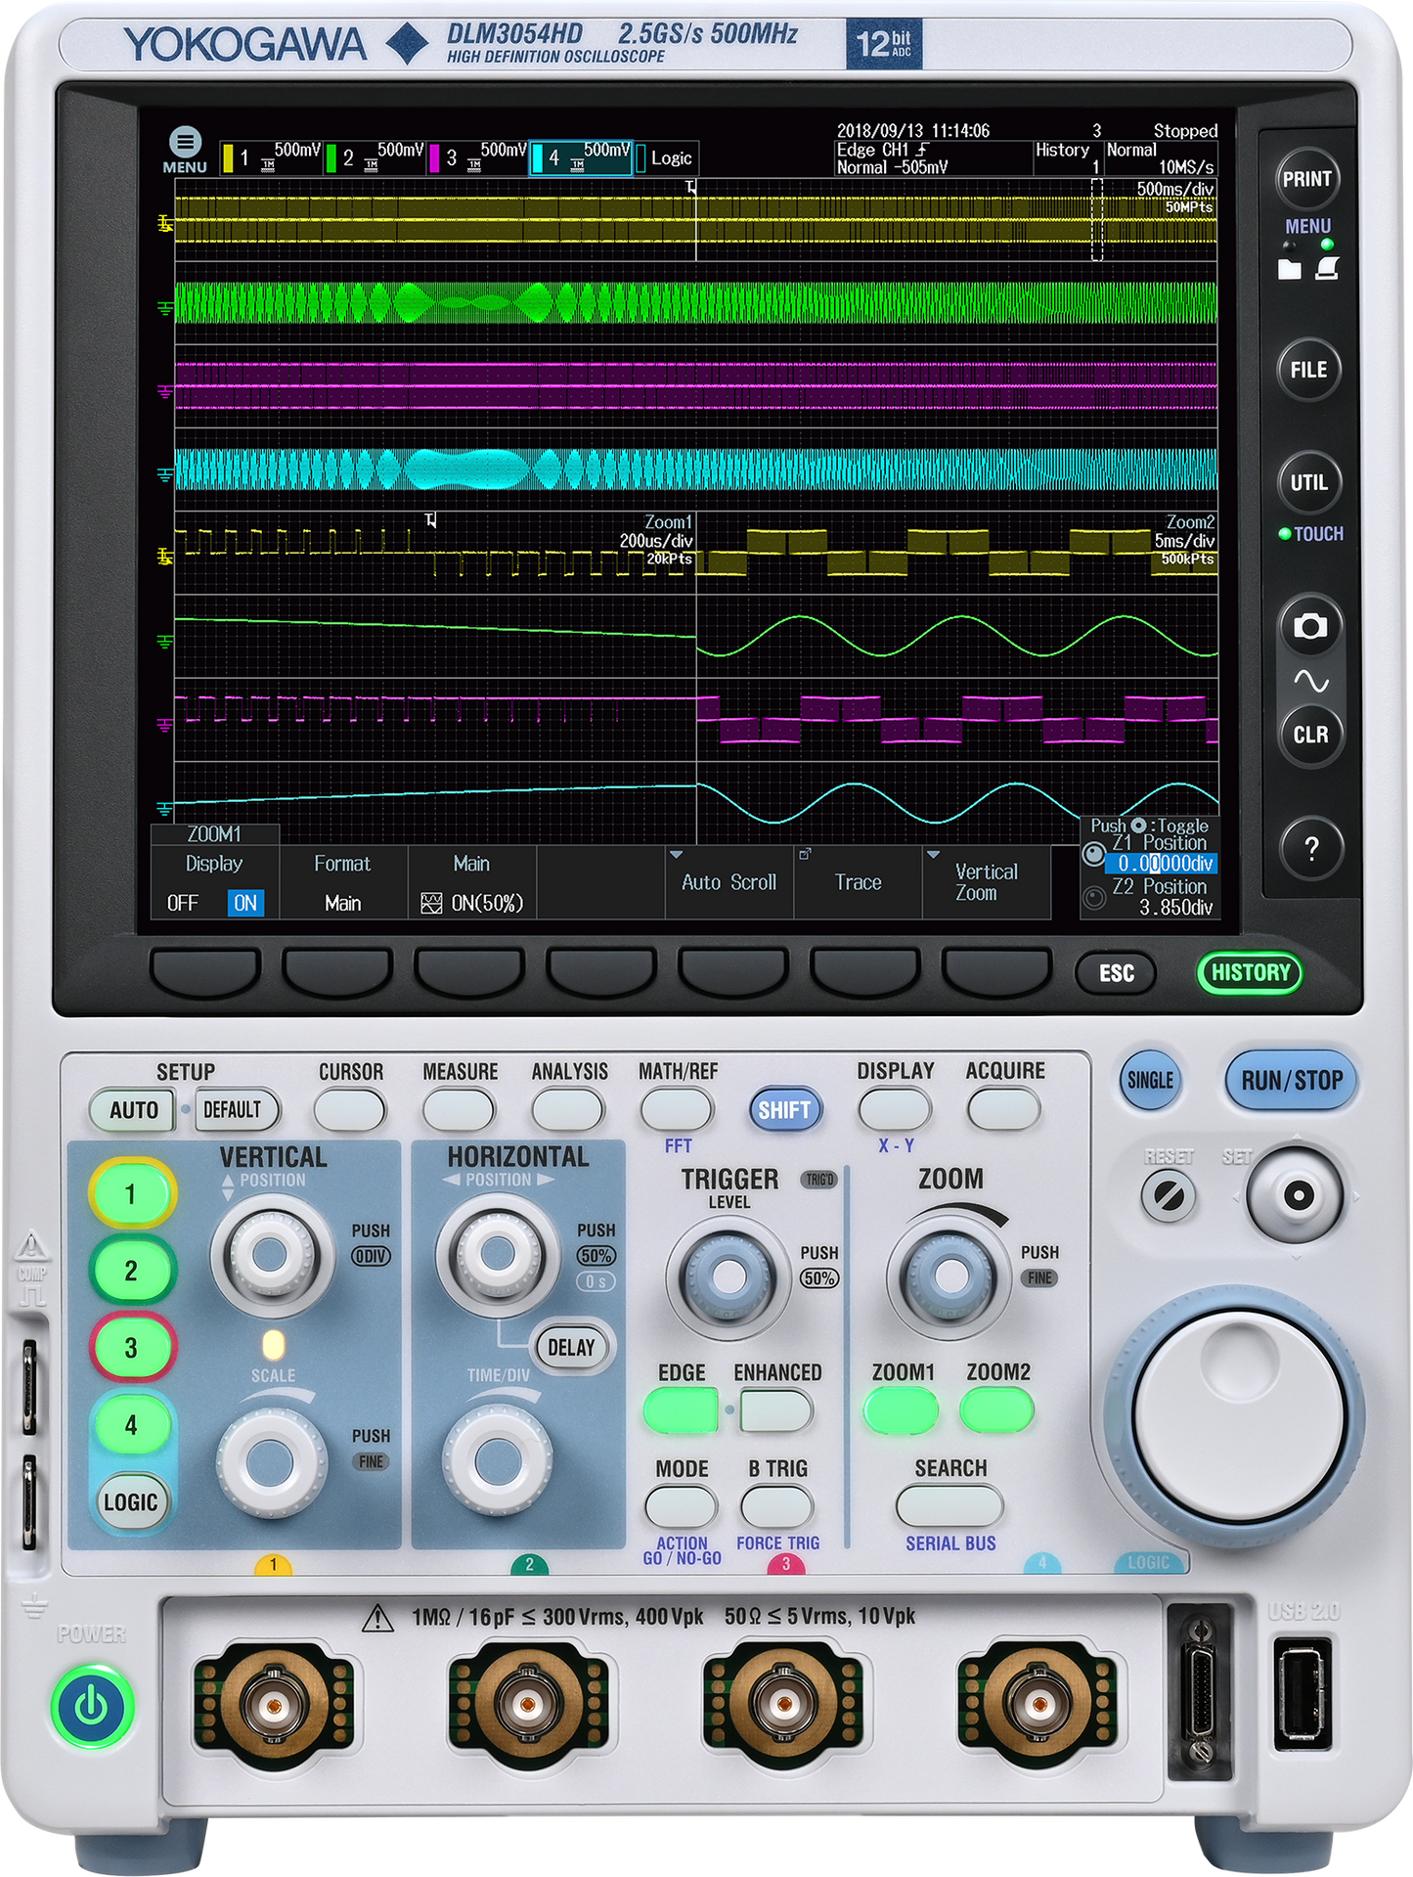The image size is (1413, 1877).
Task: Tap the zoom PUSH FINE indicator
Action: point(1039,1277)
